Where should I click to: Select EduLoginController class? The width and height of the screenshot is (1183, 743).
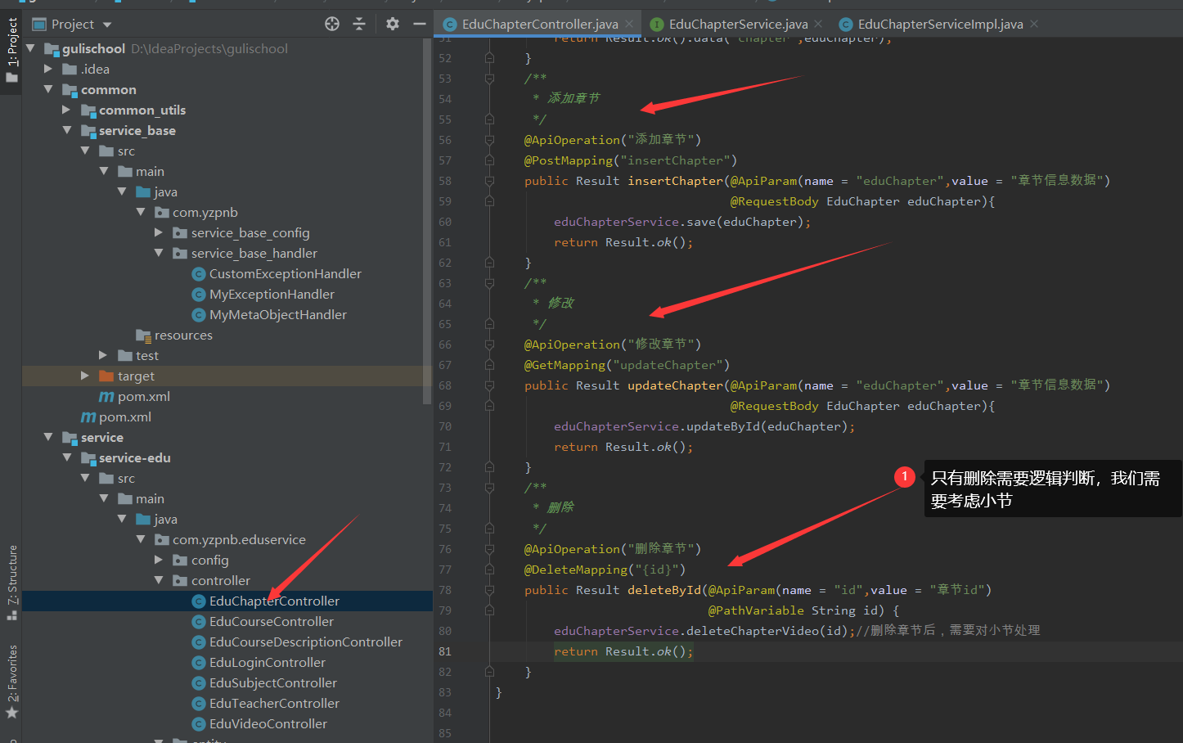[268, 662]
